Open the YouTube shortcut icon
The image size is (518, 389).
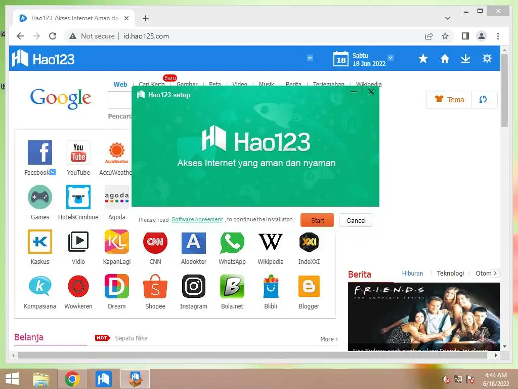click(x=78, y=152)
